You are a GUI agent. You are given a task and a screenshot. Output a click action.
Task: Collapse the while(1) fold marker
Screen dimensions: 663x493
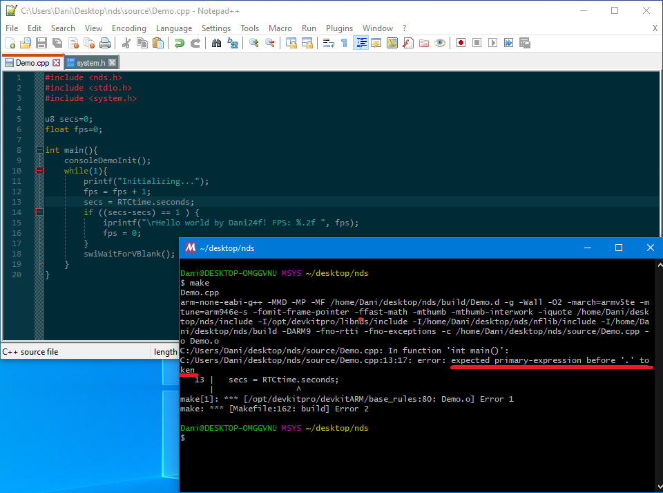tap(39, 171)
